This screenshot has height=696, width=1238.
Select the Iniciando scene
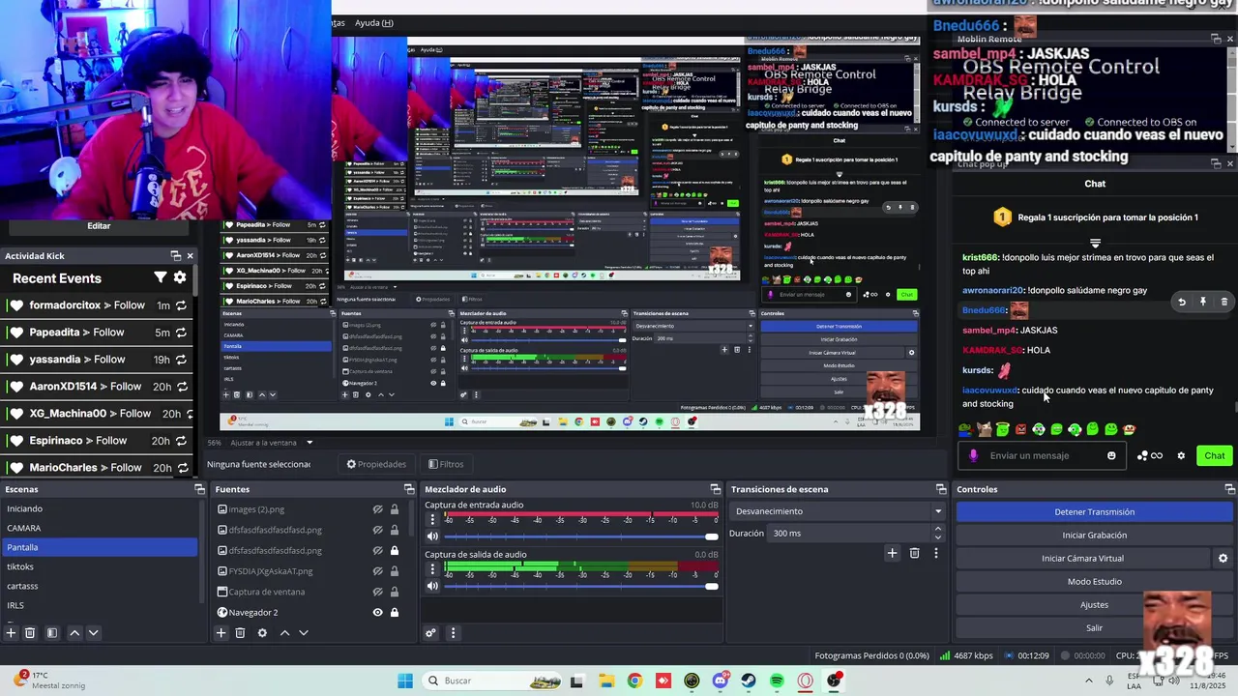tap(99, 508)
